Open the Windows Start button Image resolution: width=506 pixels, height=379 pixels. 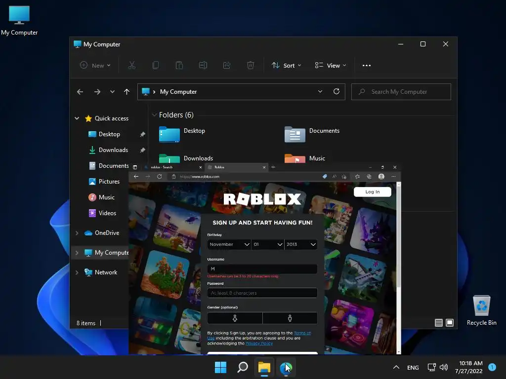coord(221,367)
